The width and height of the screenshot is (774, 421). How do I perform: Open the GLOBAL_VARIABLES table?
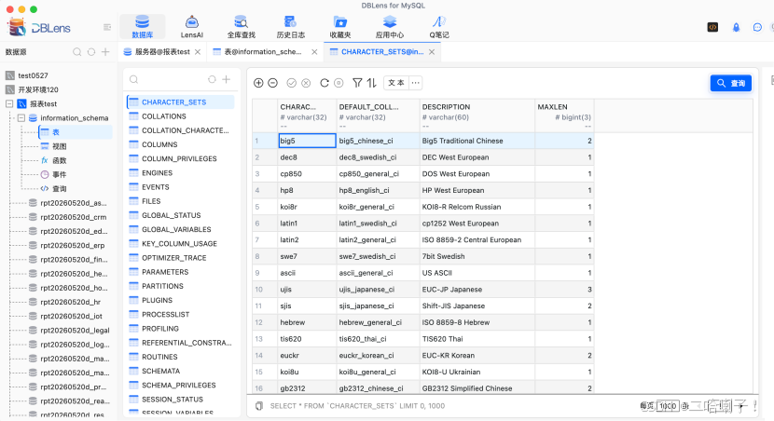pos(176,229)
